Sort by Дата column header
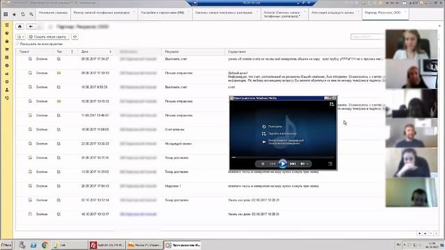 tap(96, 52)
